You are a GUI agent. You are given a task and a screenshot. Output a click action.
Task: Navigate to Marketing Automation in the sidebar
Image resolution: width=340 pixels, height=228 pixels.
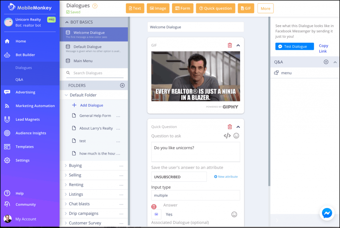point(36,106)
